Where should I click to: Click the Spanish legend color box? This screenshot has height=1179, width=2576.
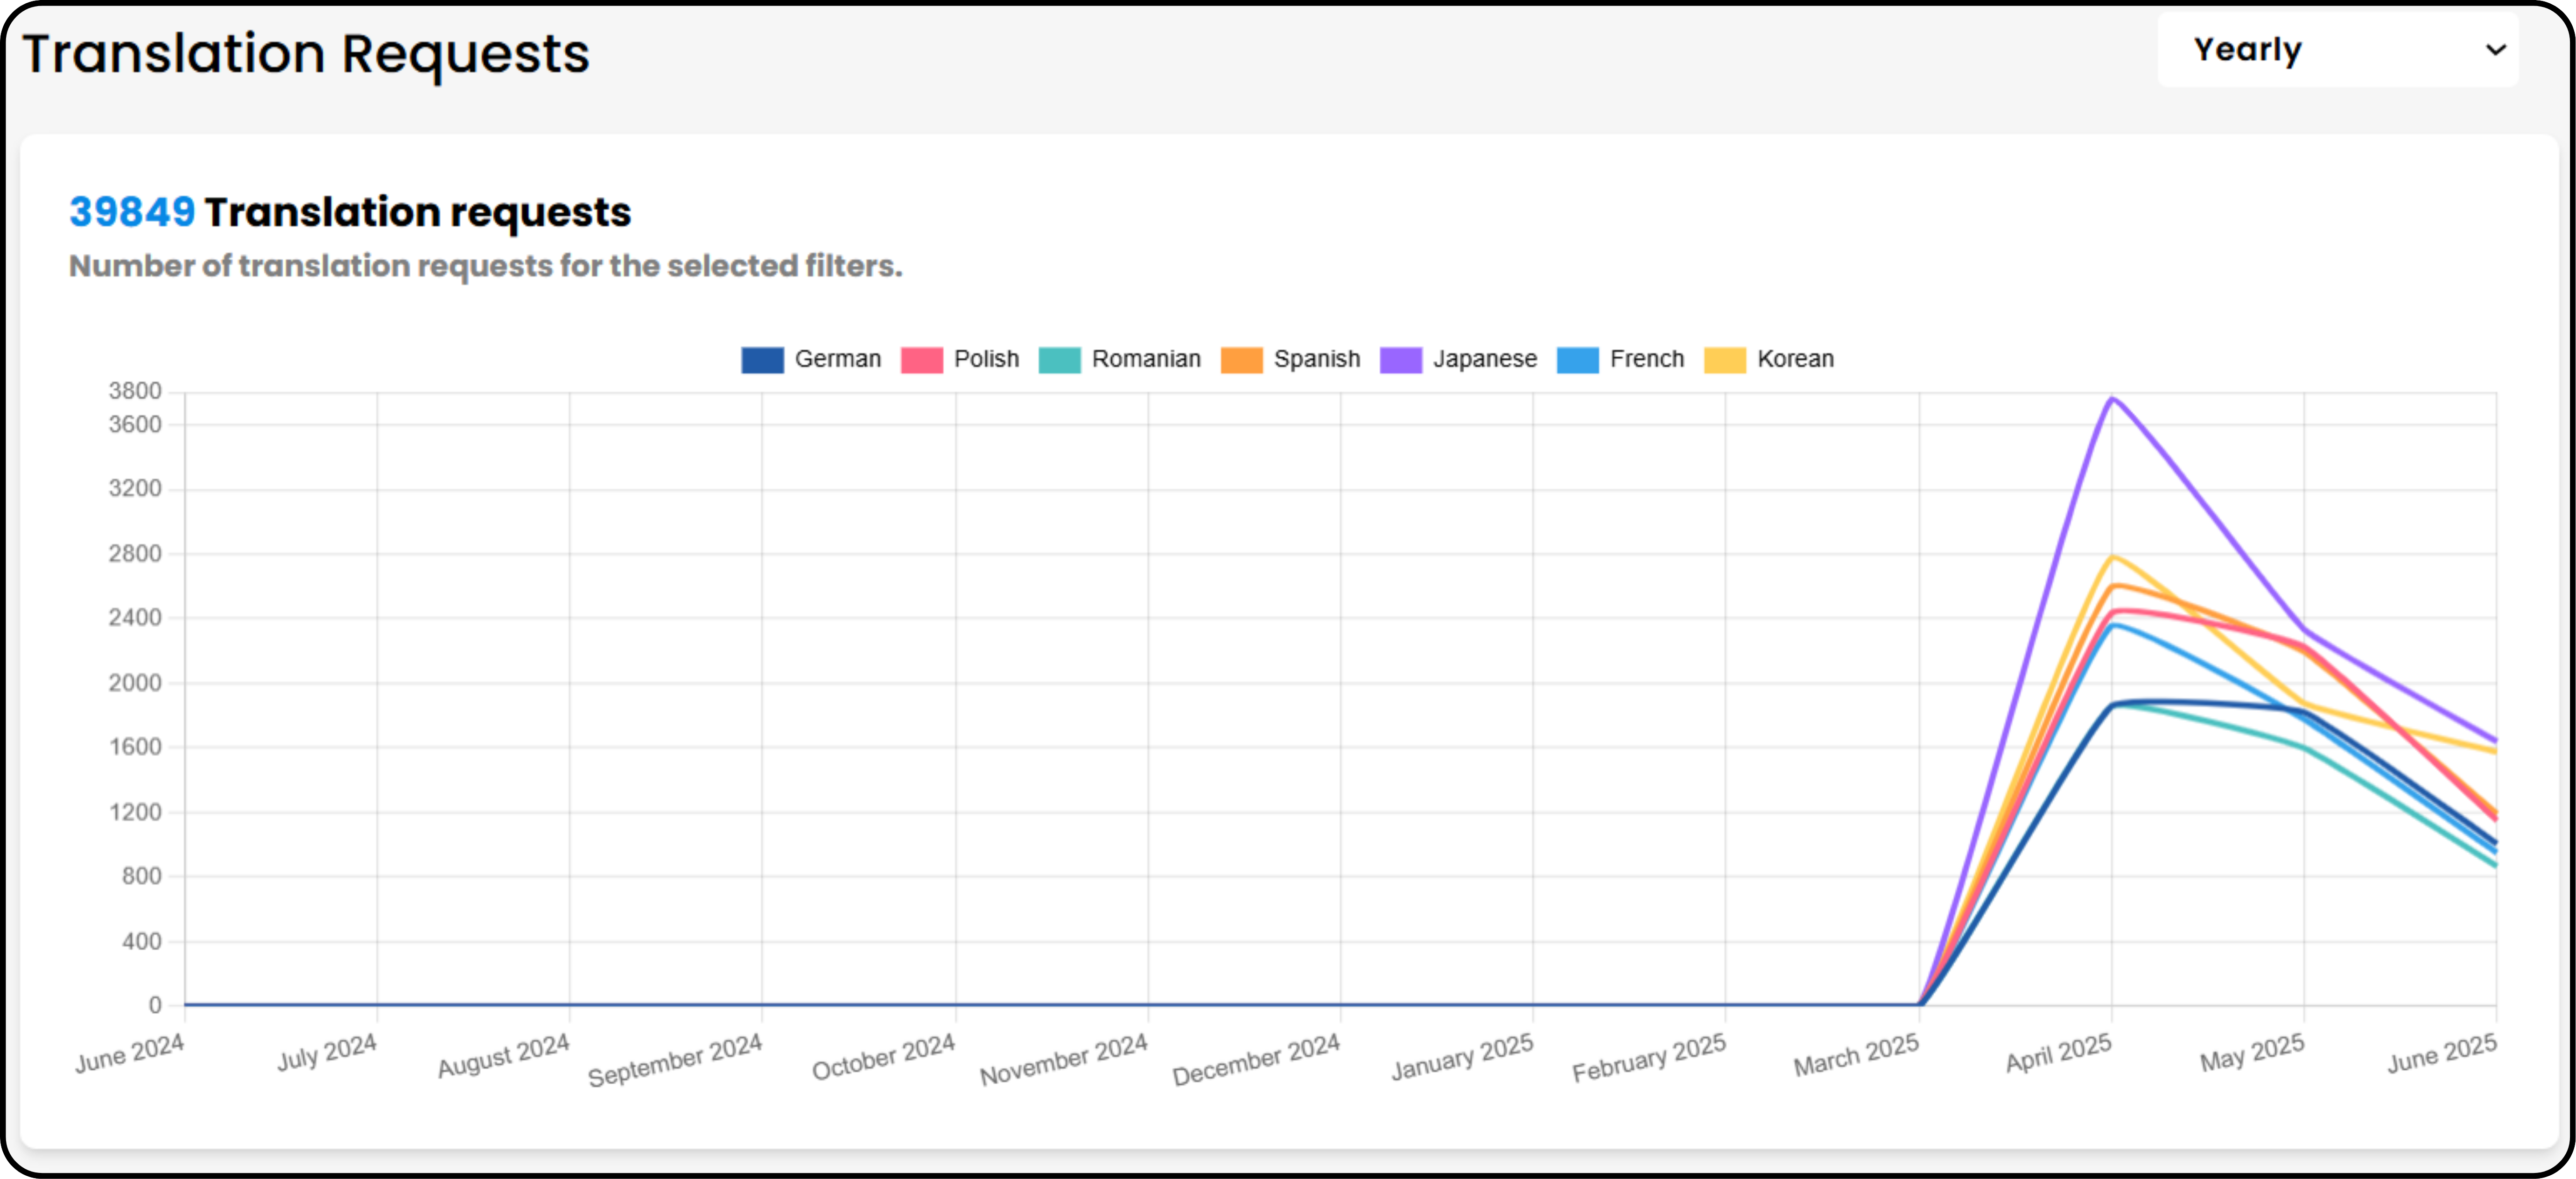point(1241,360)
